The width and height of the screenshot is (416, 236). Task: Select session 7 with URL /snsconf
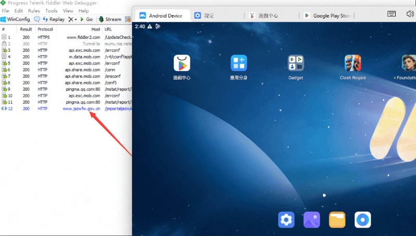[66, 76]
